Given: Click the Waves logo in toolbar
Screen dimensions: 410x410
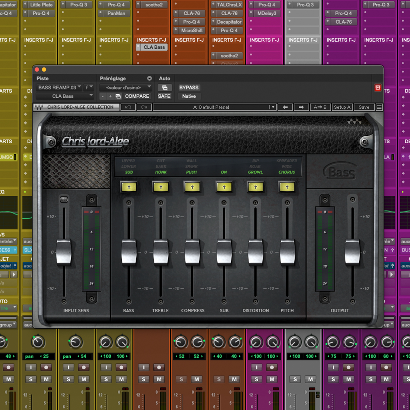Looking at the screenshot, I should (39, 107).
